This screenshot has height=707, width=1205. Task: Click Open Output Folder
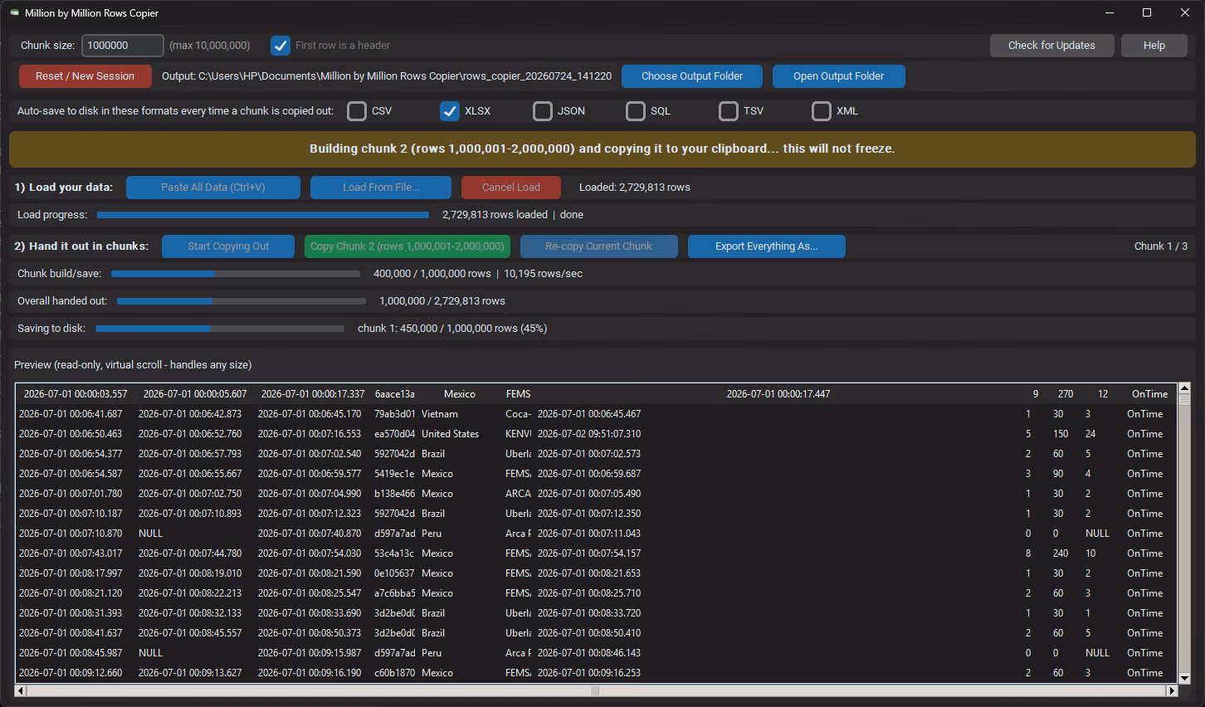(839, 76)
